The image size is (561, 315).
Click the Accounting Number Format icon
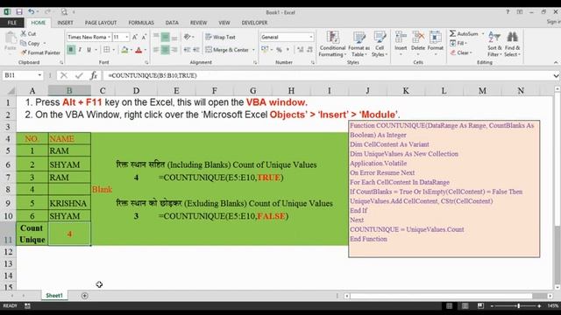click(265, 49)
